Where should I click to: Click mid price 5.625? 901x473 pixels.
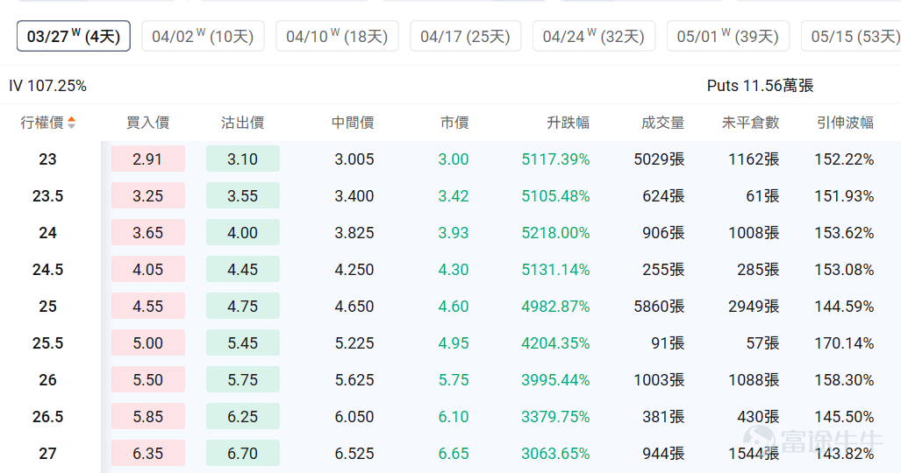(354, 379)
